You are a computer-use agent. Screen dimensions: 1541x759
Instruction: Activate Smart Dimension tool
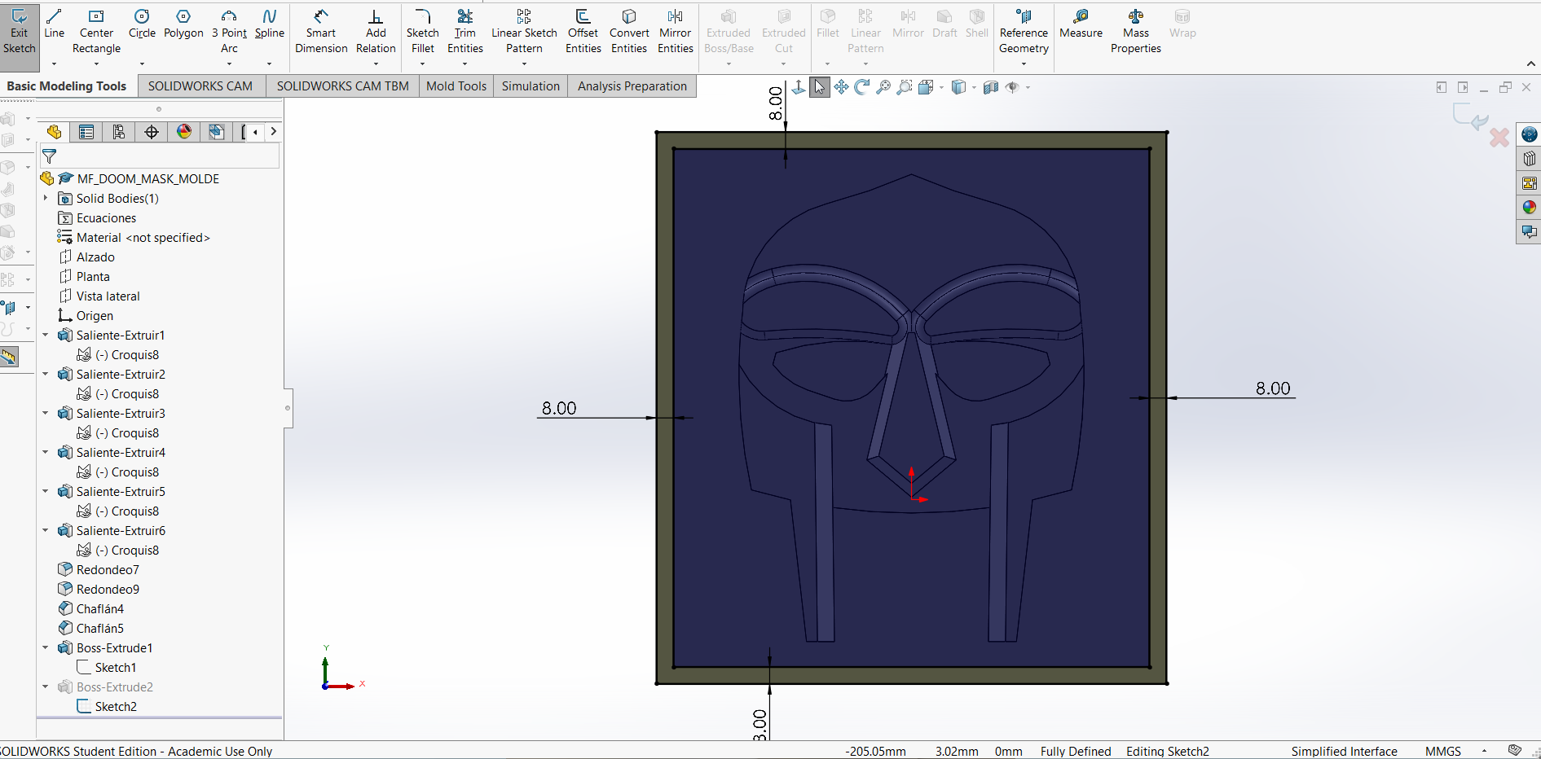click(x=321, y=32)
